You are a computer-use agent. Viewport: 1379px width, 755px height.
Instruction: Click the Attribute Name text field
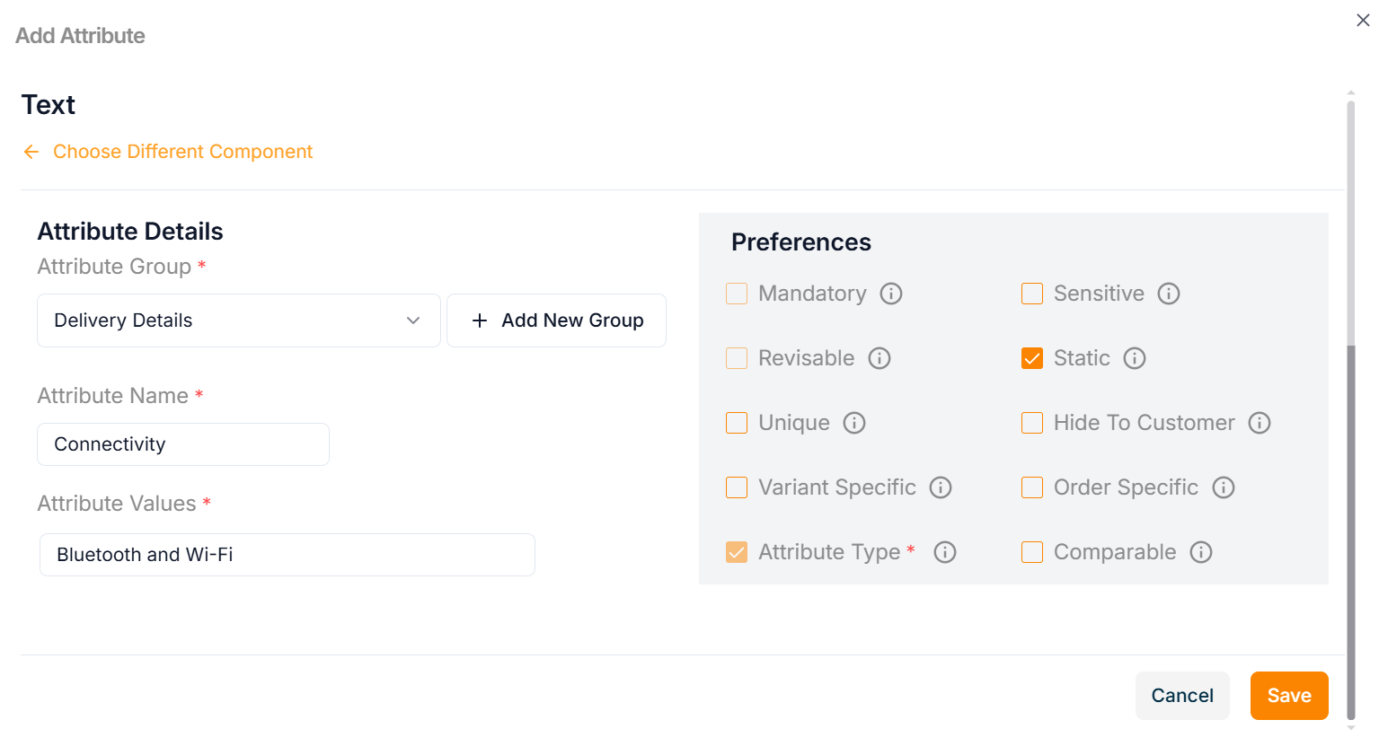click(183, 444)
